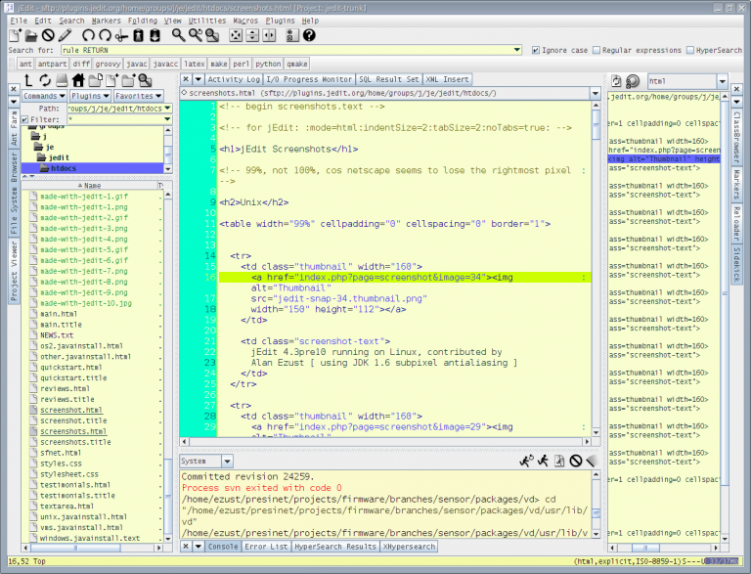
Task: Enable the HyperSearch checkbox
Action: point(689,50)
